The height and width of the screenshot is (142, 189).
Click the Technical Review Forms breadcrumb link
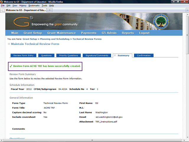coord(87,39)
